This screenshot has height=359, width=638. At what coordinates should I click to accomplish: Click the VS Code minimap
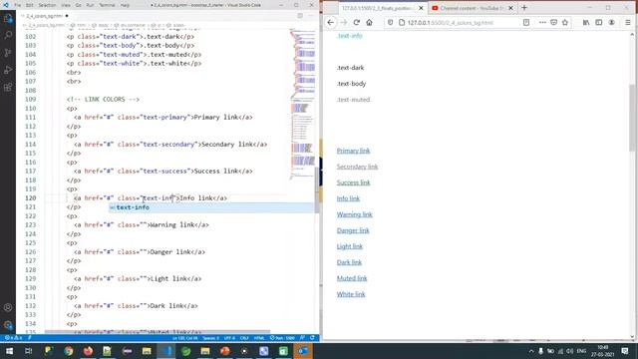click(x=303, y=104)
